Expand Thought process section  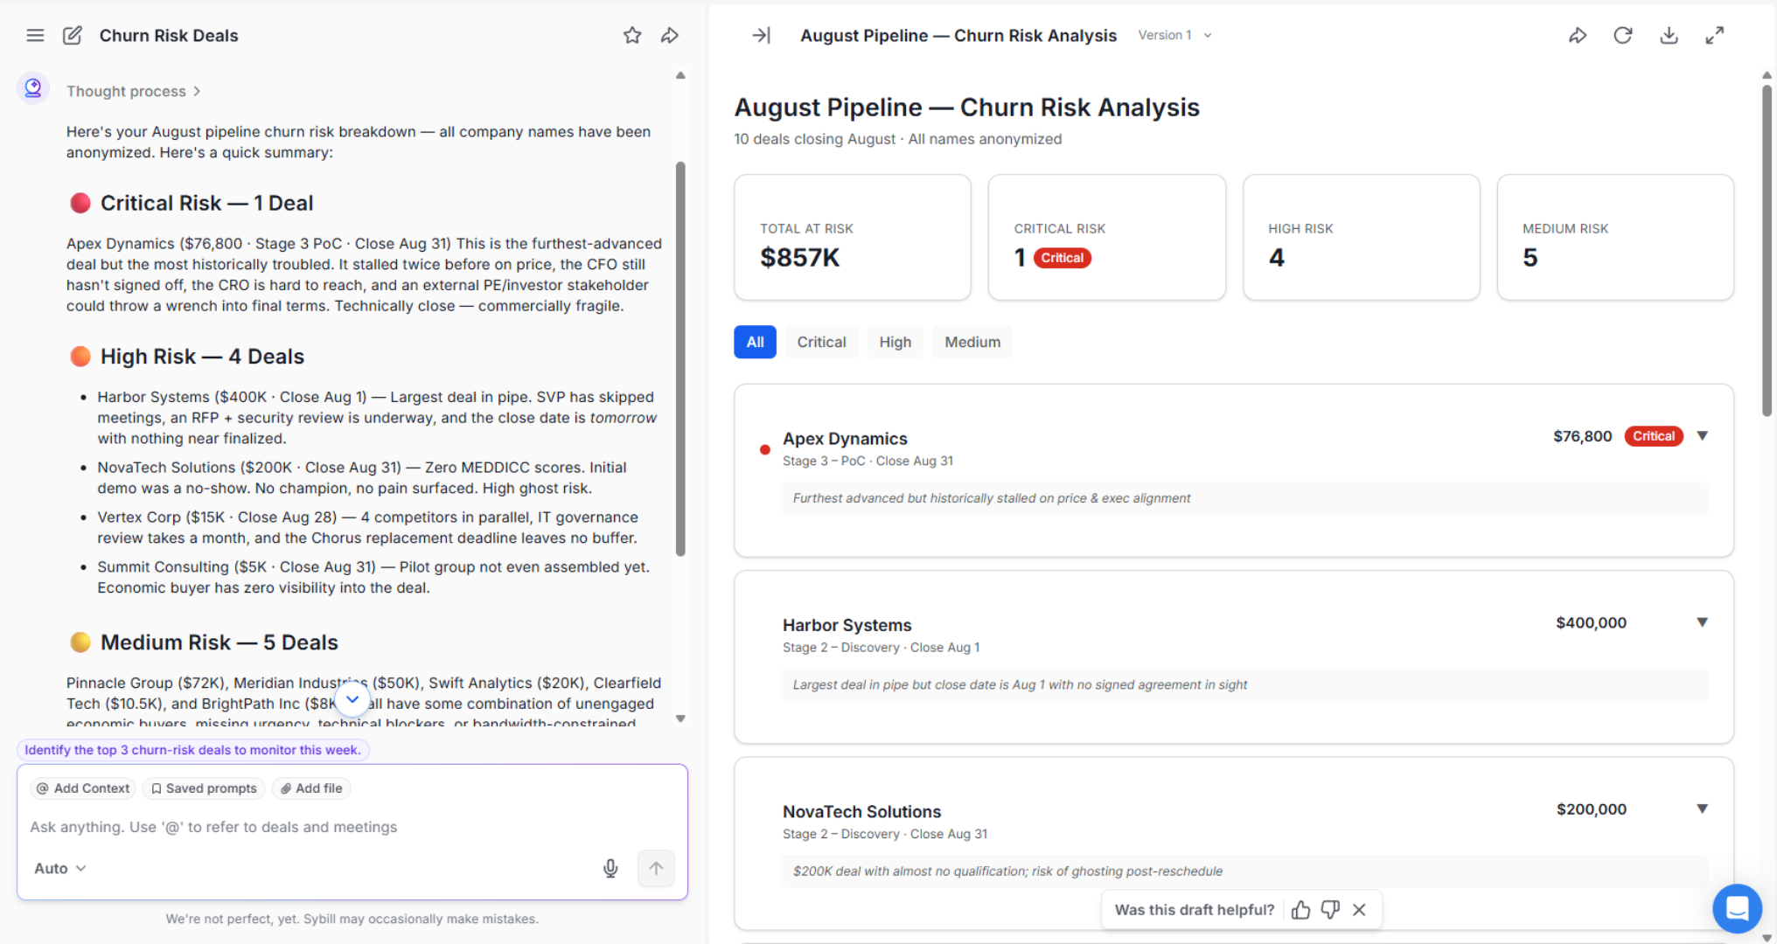134,91
